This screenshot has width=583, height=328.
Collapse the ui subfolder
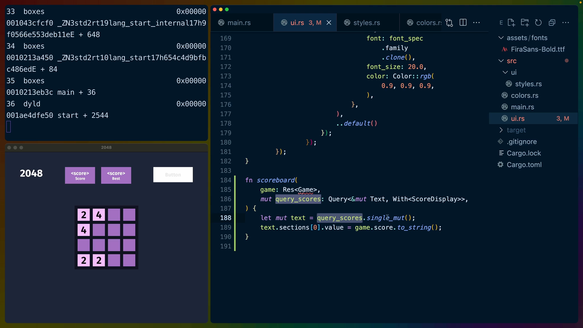click(505, 72)
